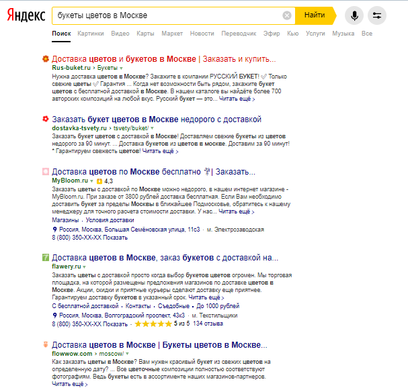Open result 'Заказать букет цветов в Москве недорого'
This screenshot has width=408, height=390.
157,119
